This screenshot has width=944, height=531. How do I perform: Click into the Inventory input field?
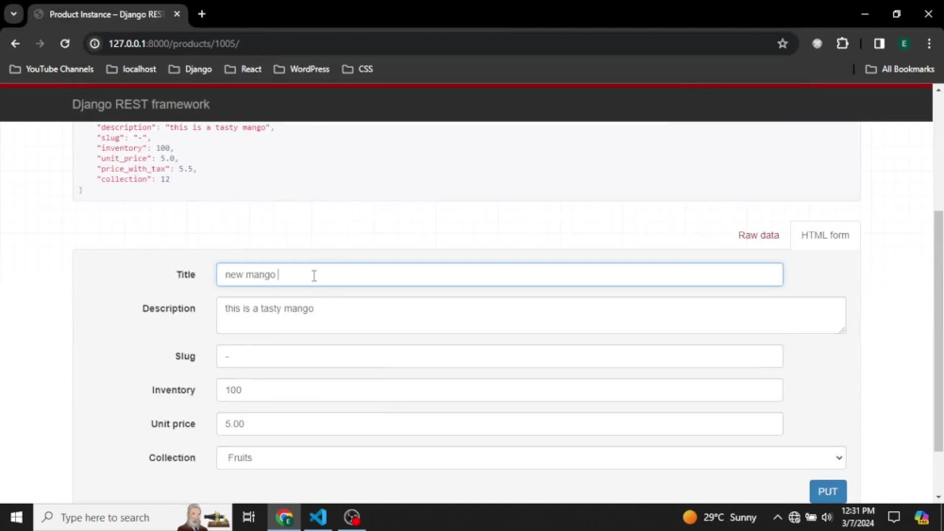pyautogui.click(x=499, y=390)
